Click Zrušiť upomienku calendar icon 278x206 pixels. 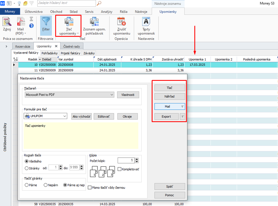point(122,22)
